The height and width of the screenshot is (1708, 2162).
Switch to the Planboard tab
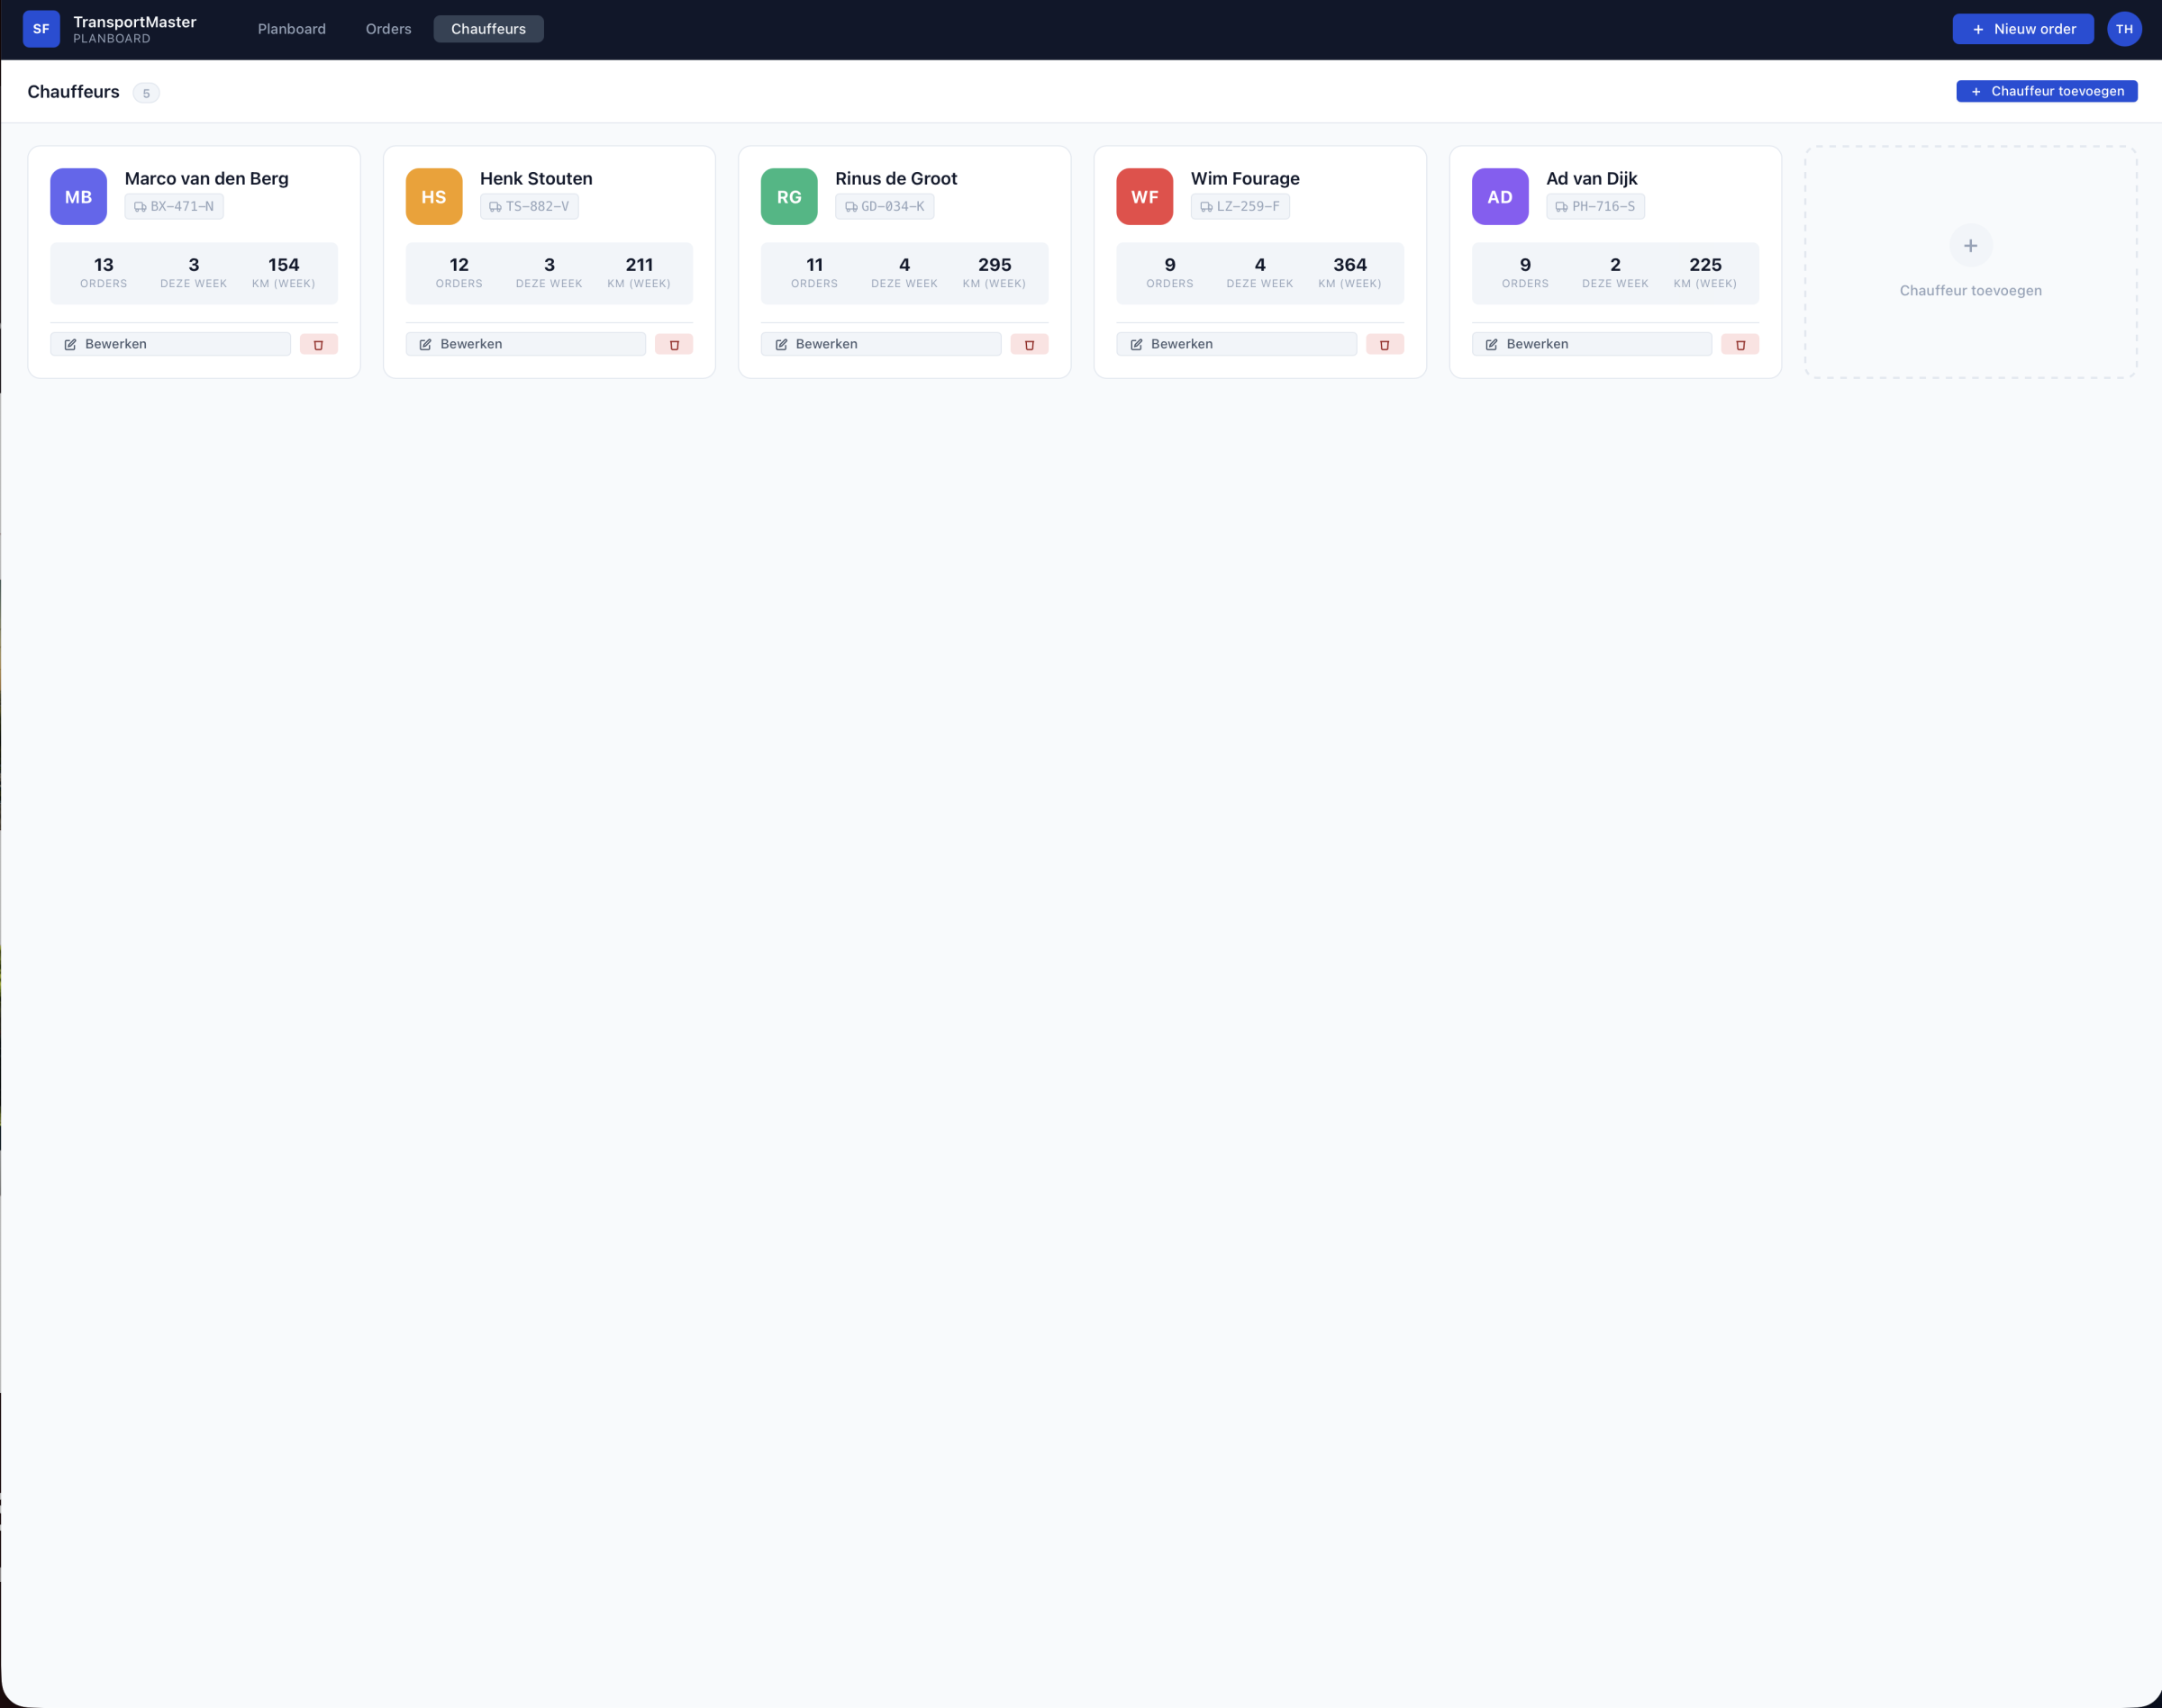291,29
